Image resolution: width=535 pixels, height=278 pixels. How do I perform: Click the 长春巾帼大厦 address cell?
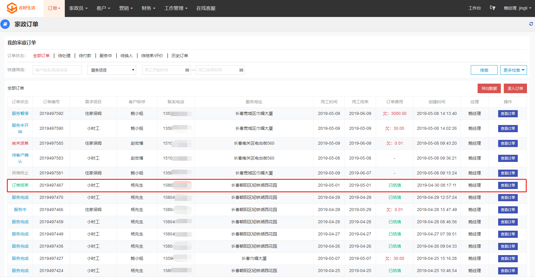coord(254,258)
